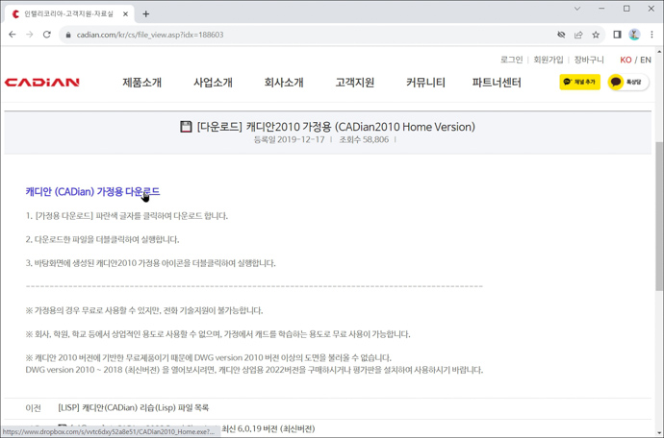Click the floppy disk icon by title
The image size is (664, 438).
point(186,127)
